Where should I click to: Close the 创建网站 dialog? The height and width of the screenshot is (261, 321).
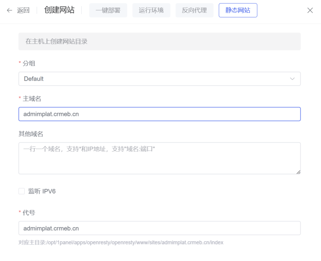(310, 10)
